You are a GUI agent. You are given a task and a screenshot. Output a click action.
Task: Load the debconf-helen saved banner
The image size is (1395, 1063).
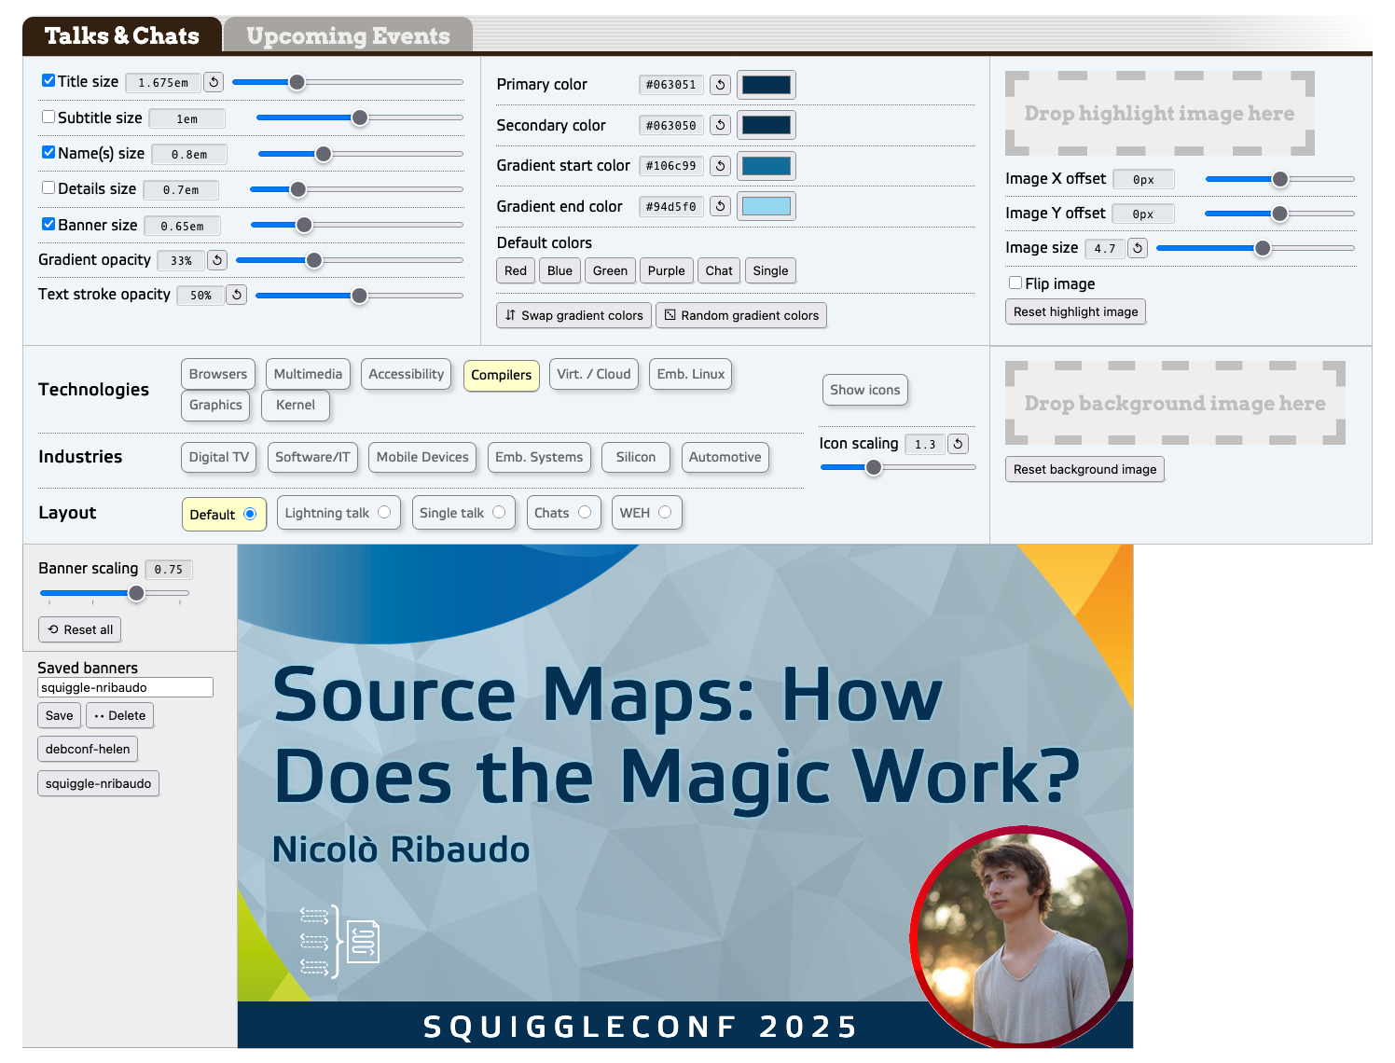(x=88, y=749)
